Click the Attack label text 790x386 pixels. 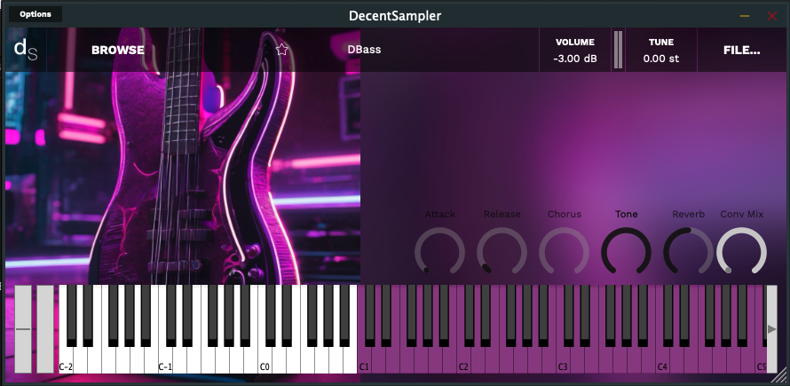(440, 214)
